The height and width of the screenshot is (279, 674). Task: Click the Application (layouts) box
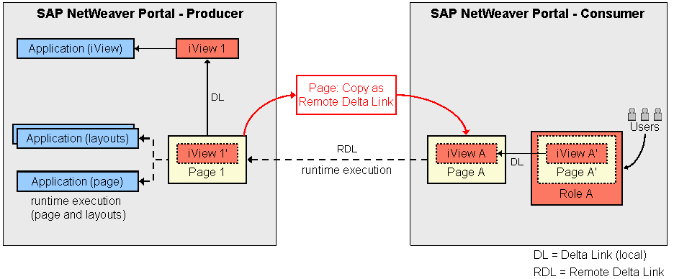(78, 139)
